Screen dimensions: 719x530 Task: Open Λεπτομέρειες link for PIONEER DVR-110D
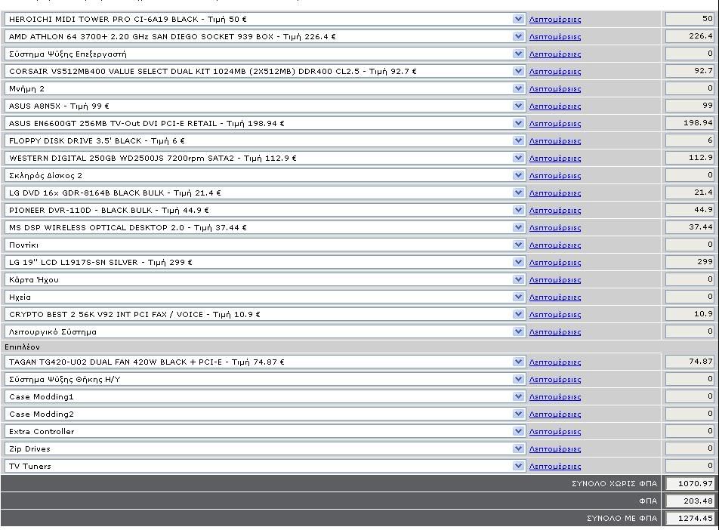click(x=555, y=211)
